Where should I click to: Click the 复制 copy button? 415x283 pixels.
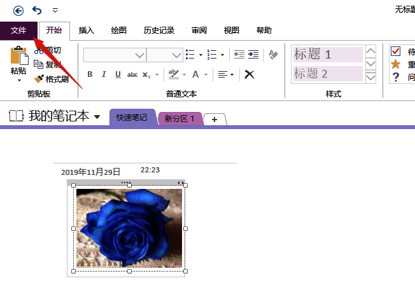coord(48,64)
